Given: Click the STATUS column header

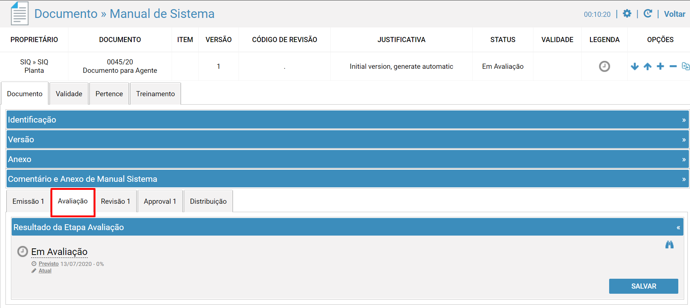Looking at the screenshot, I should pyautogui.click(x=503, y=40).
